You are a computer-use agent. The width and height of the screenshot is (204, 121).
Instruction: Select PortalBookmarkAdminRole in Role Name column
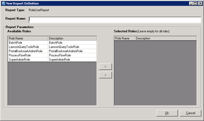pos(28,51)
